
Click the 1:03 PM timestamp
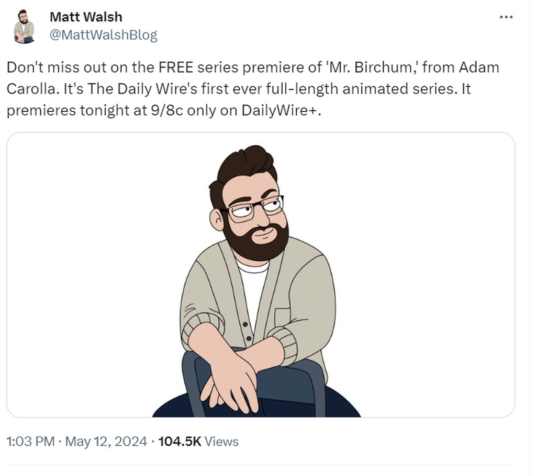pyautogui.click(x=31, y=442)
